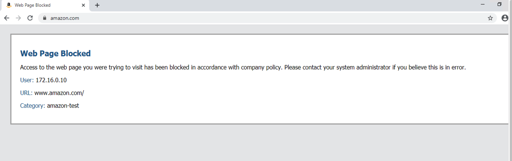Open a new browser tab
The image size is (512, 161).
[97, 5]
